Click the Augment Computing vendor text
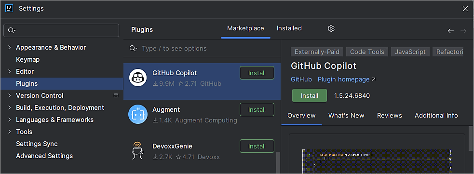 (206, 120)
